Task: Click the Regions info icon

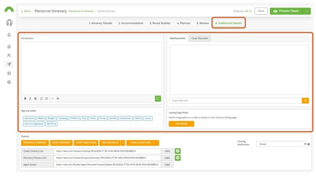Action: pyautogui.click(x=250, y=11)
